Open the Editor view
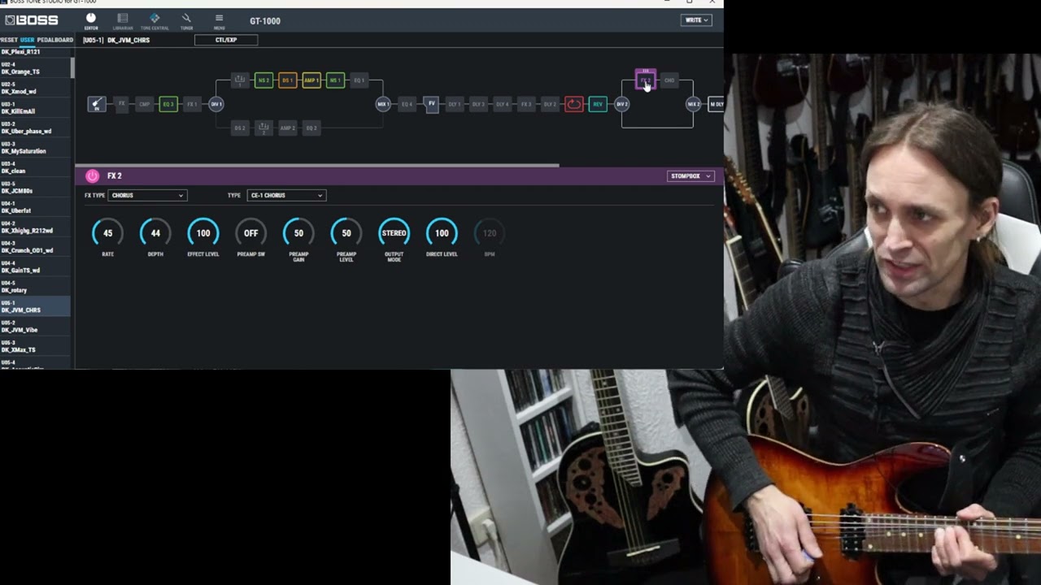Viewport: 1041px width, 585px height. click(x=91, y=21)
